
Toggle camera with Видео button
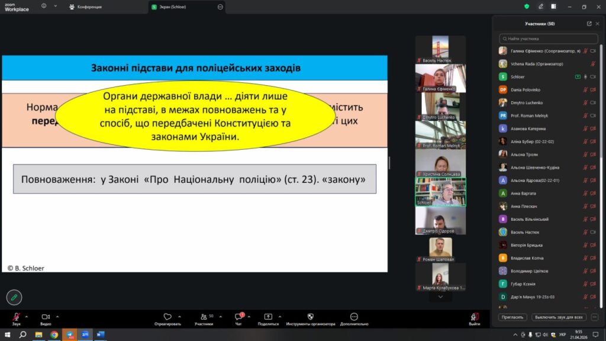[46, 317]
